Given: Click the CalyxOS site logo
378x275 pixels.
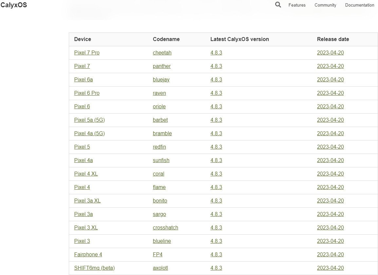Looking at the screenshot, I should (x=14, y=5).
